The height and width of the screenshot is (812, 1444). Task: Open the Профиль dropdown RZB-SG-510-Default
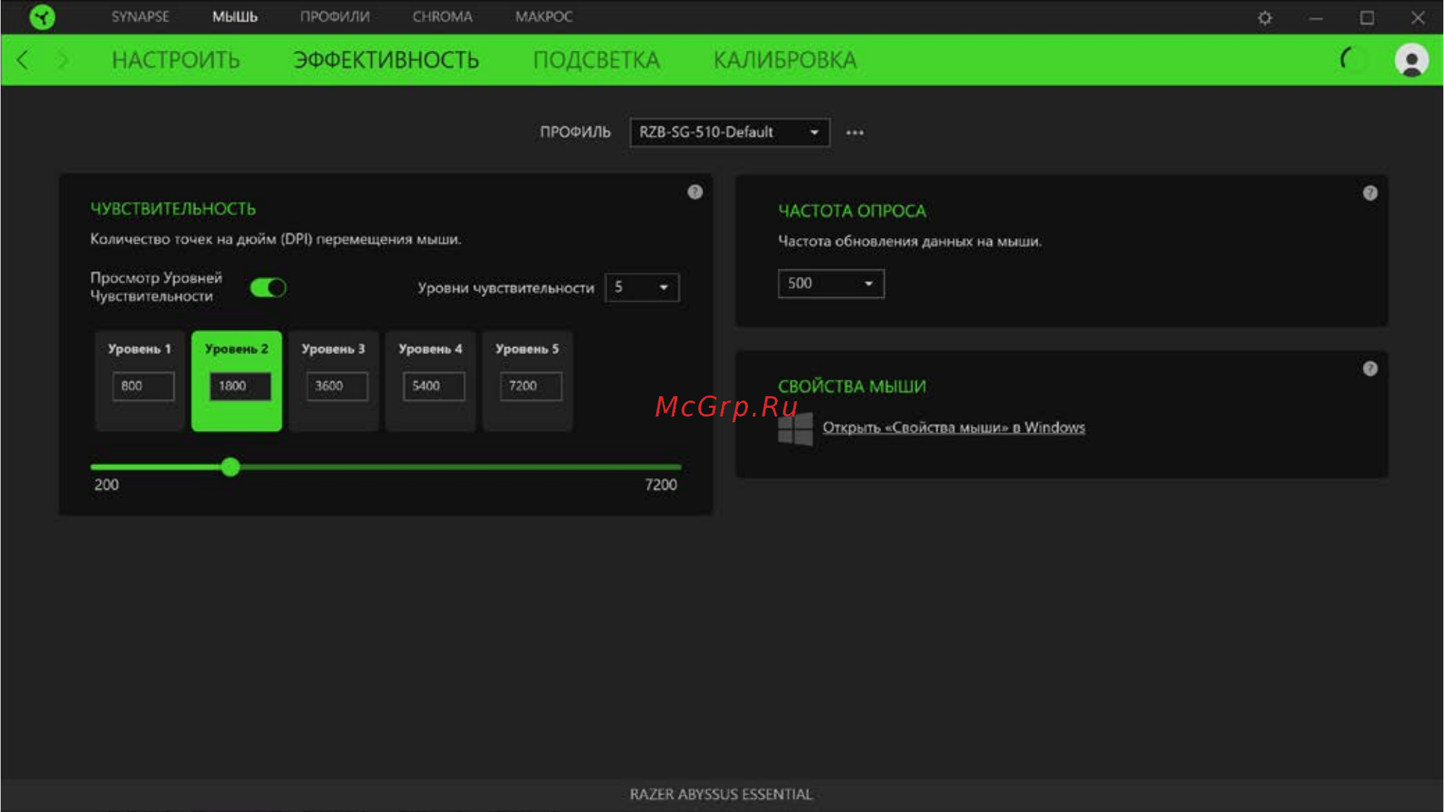click(729, 132)
